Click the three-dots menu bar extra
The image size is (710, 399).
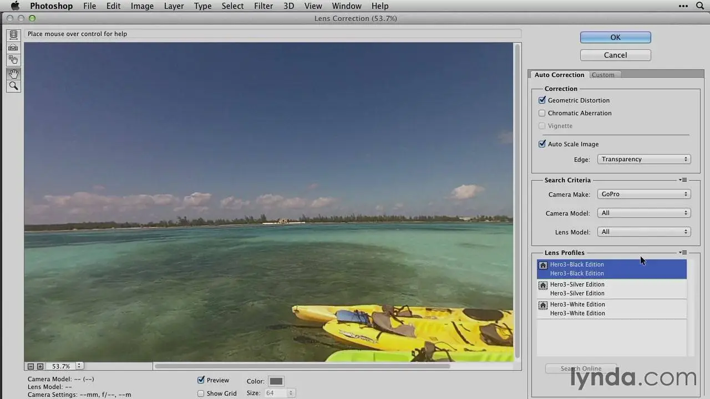[x=683, y=6]
